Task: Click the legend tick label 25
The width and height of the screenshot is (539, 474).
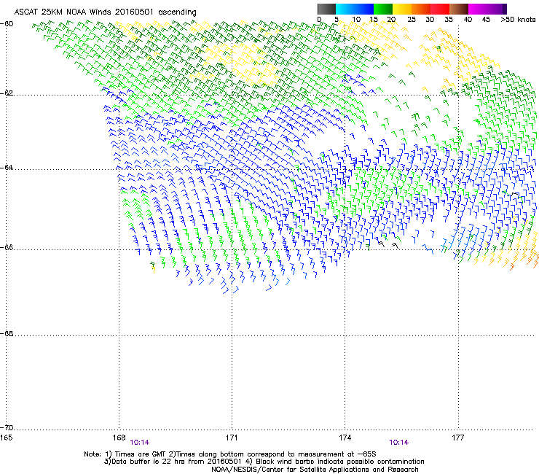Action: [x=412, y=19]
